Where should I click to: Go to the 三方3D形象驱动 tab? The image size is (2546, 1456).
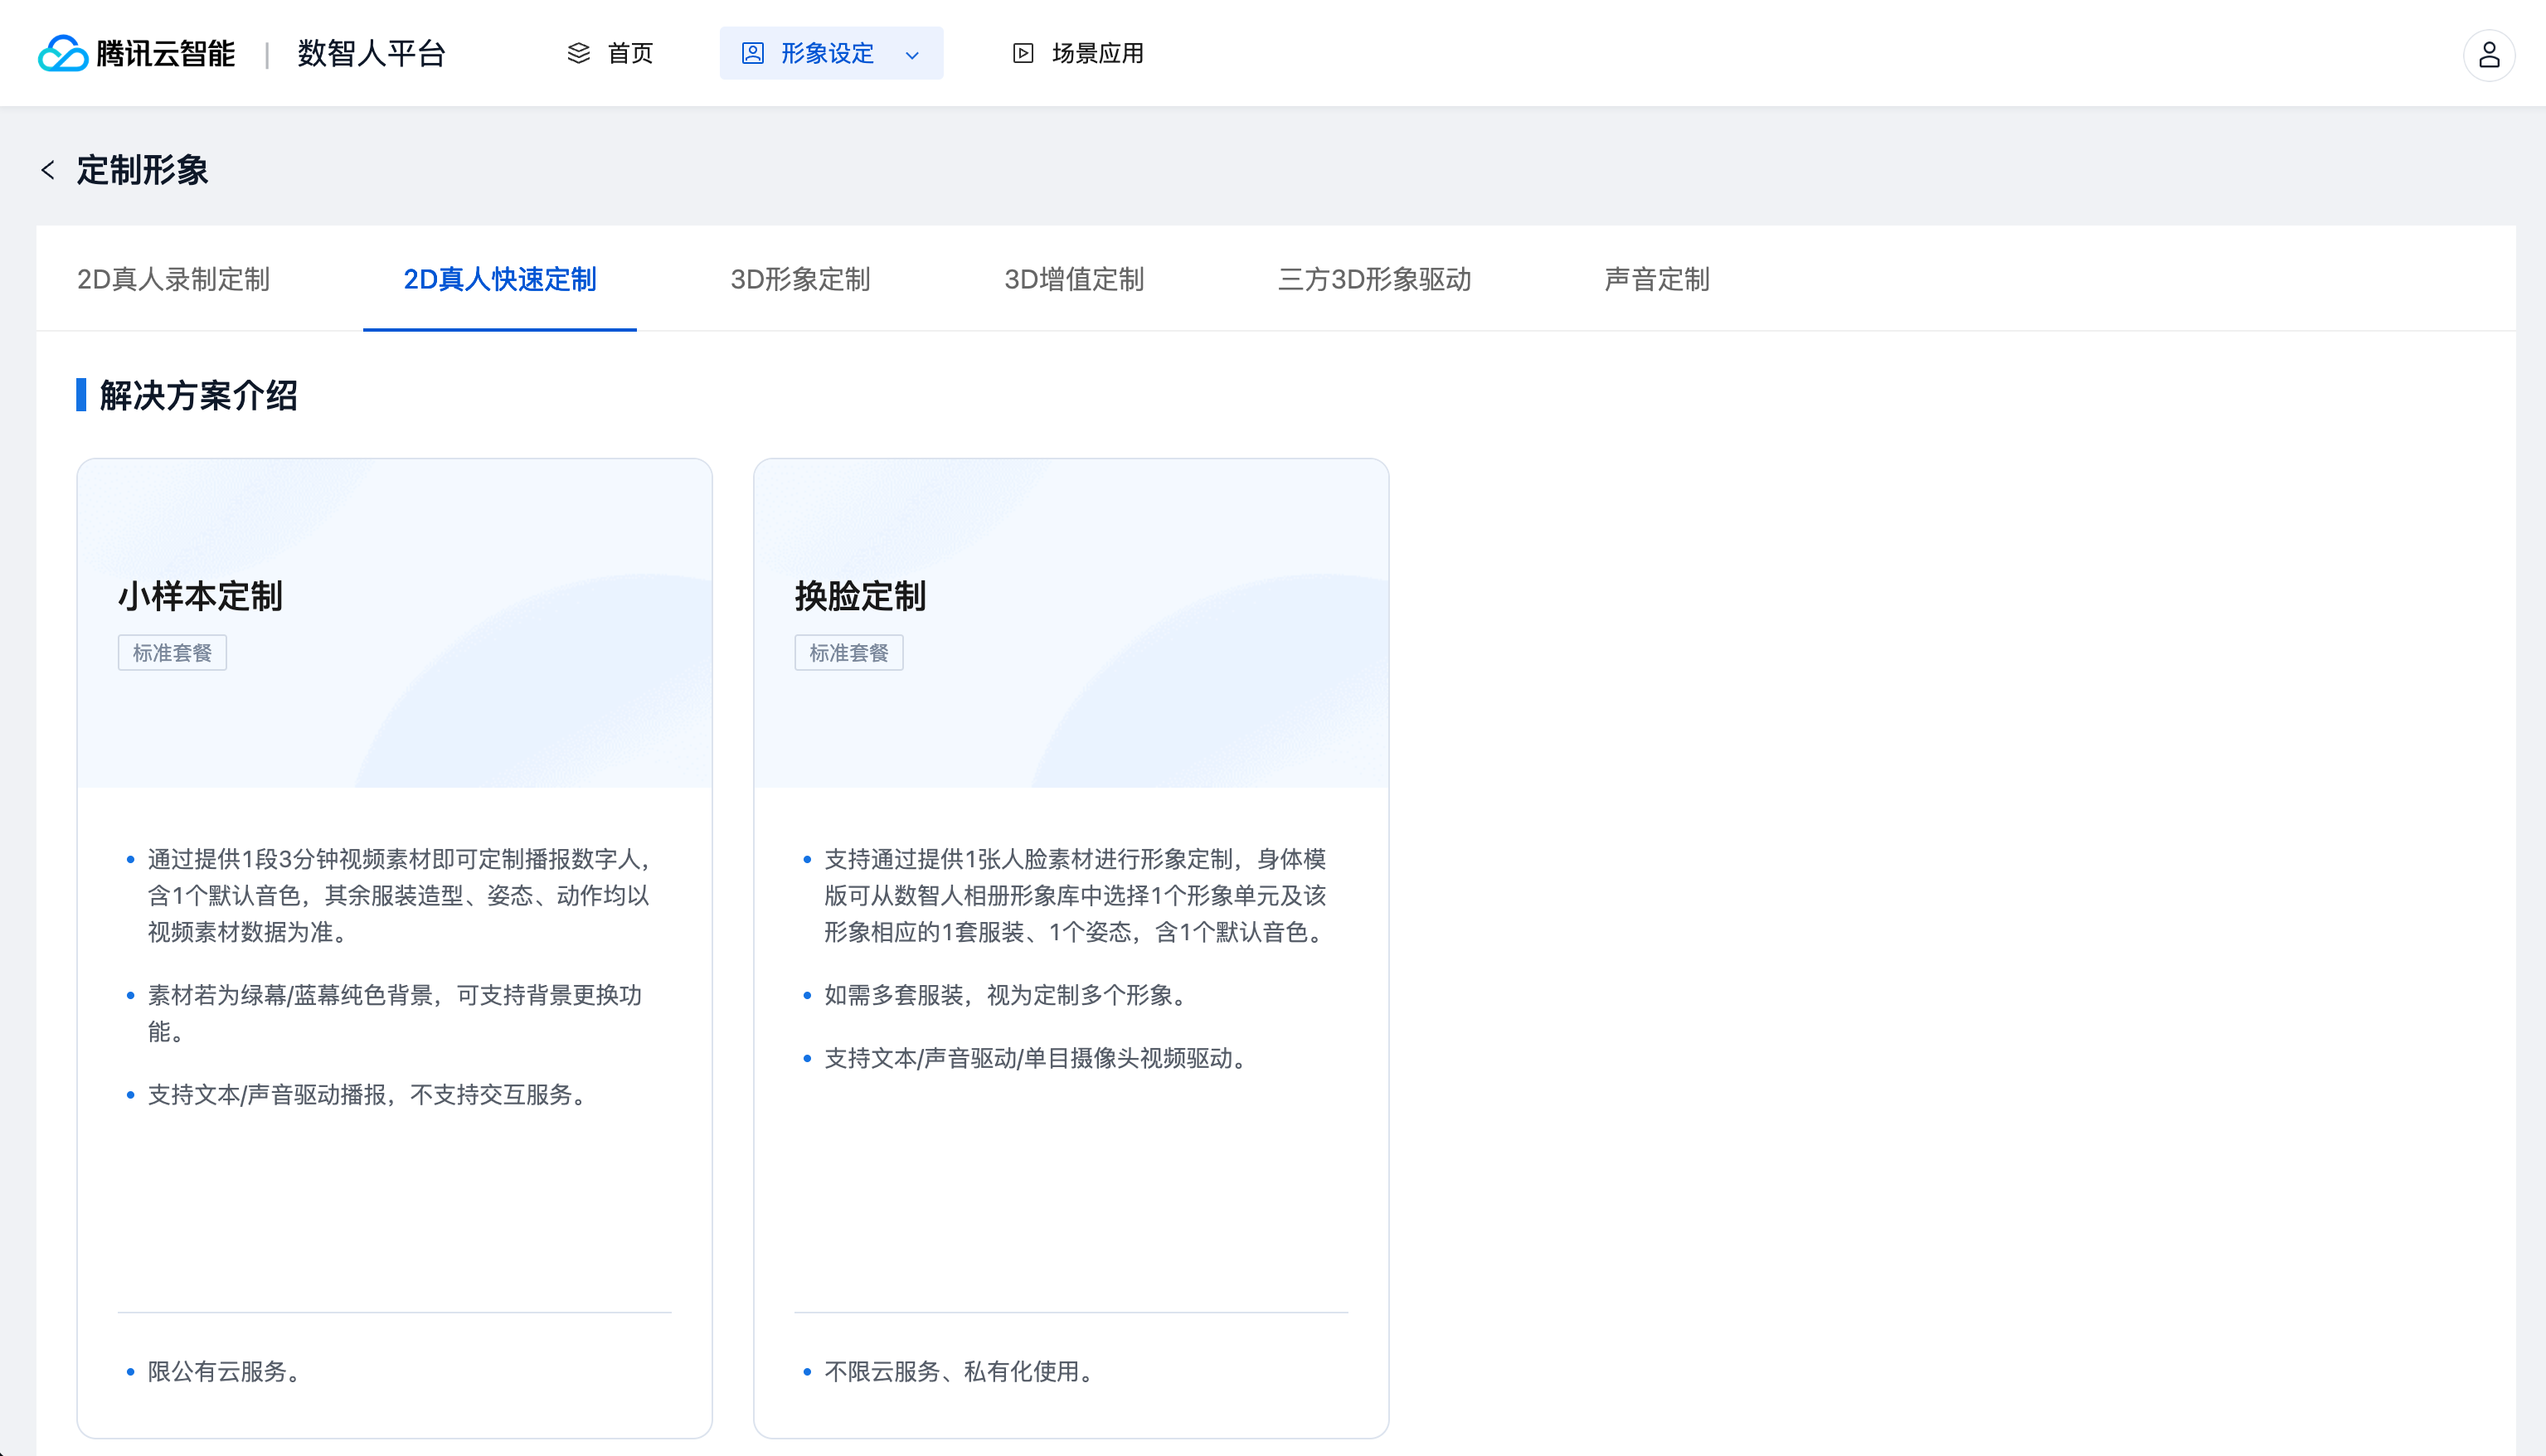[1374, 279]
